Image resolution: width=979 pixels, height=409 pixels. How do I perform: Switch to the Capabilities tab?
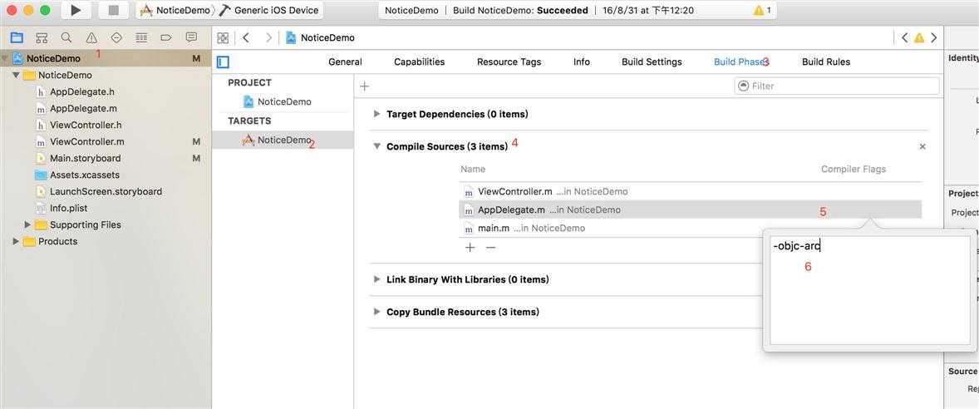(420, 62)
